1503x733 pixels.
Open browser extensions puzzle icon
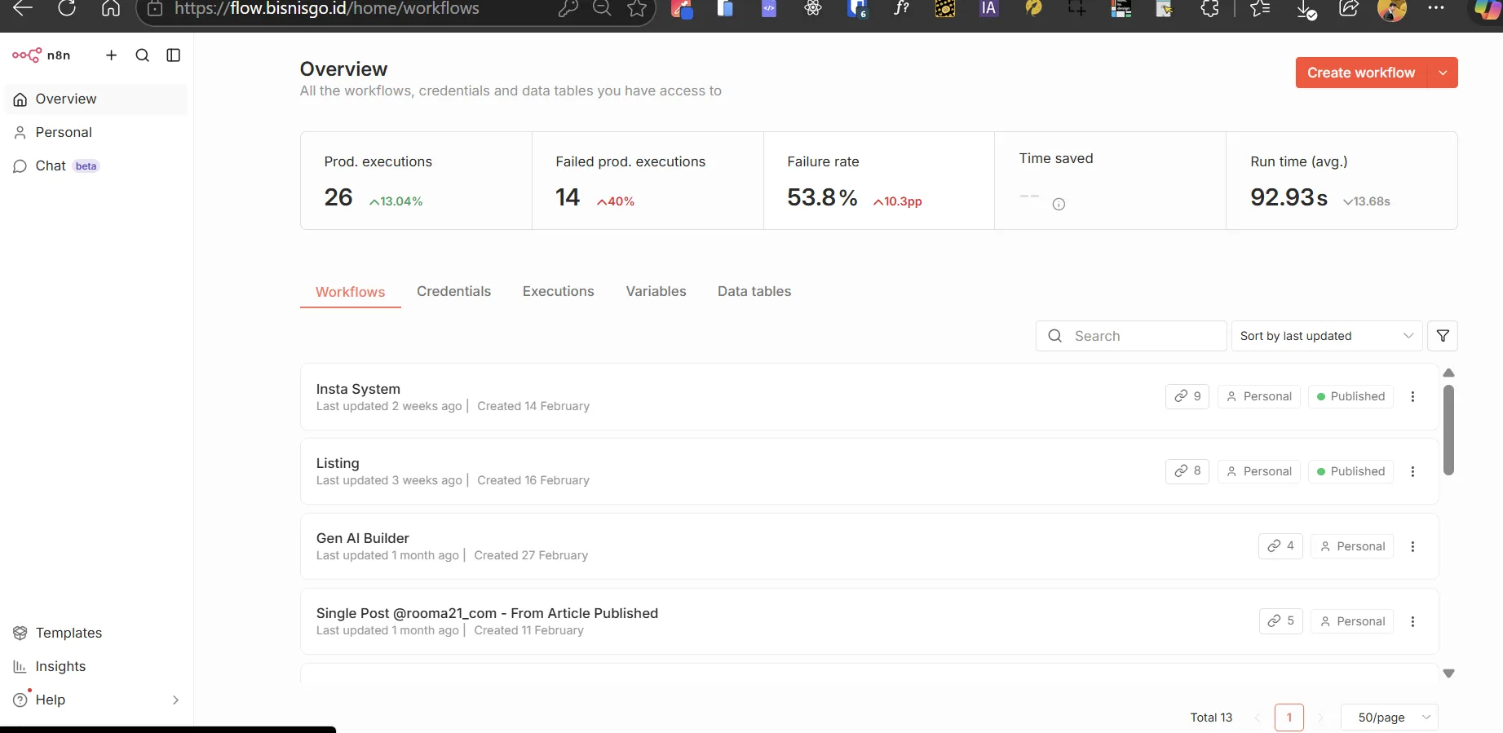click(x=1209, y=8)
